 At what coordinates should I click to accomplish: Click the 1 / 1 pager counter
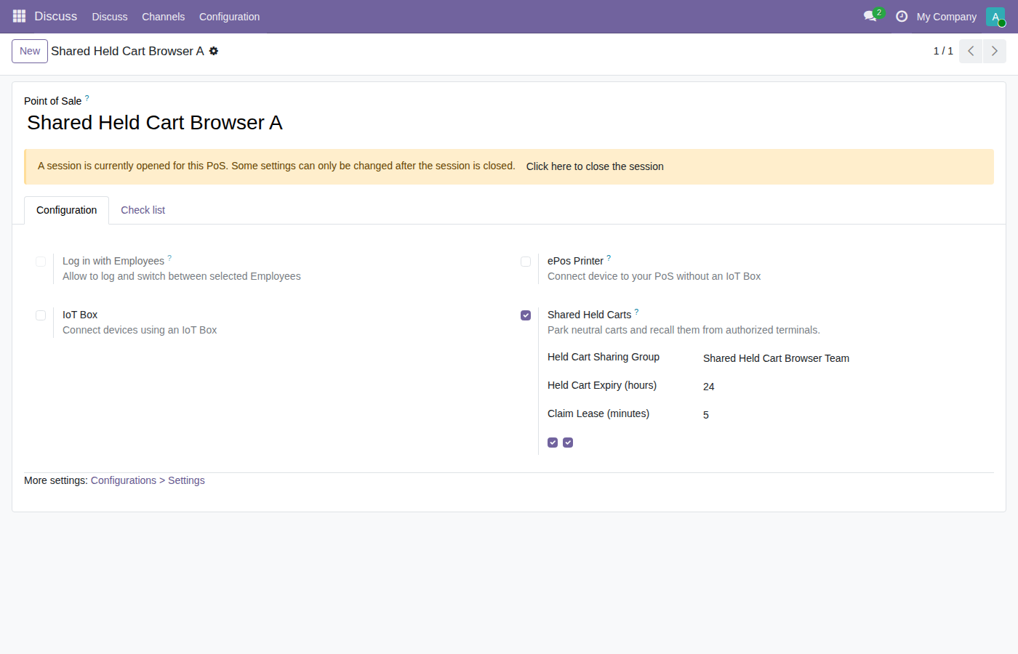click(943, 51)
